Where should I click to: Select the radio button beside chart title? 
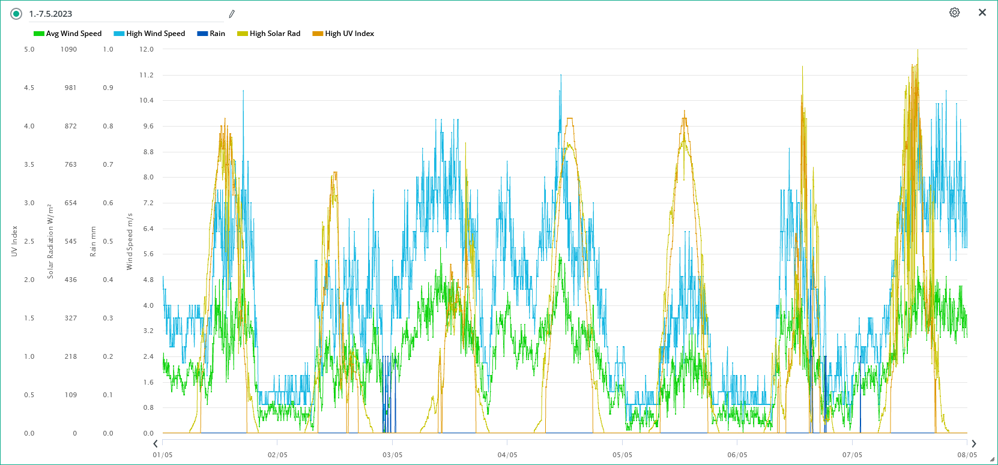pyautogui.click(x=16, y=14)
